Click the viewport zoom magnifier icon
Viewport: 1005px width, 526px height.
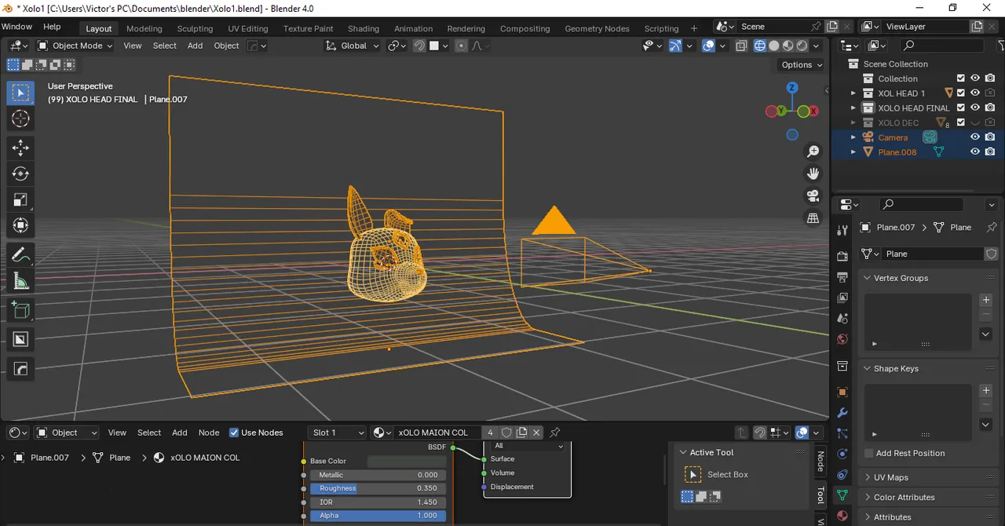click(x=813, y=151)
